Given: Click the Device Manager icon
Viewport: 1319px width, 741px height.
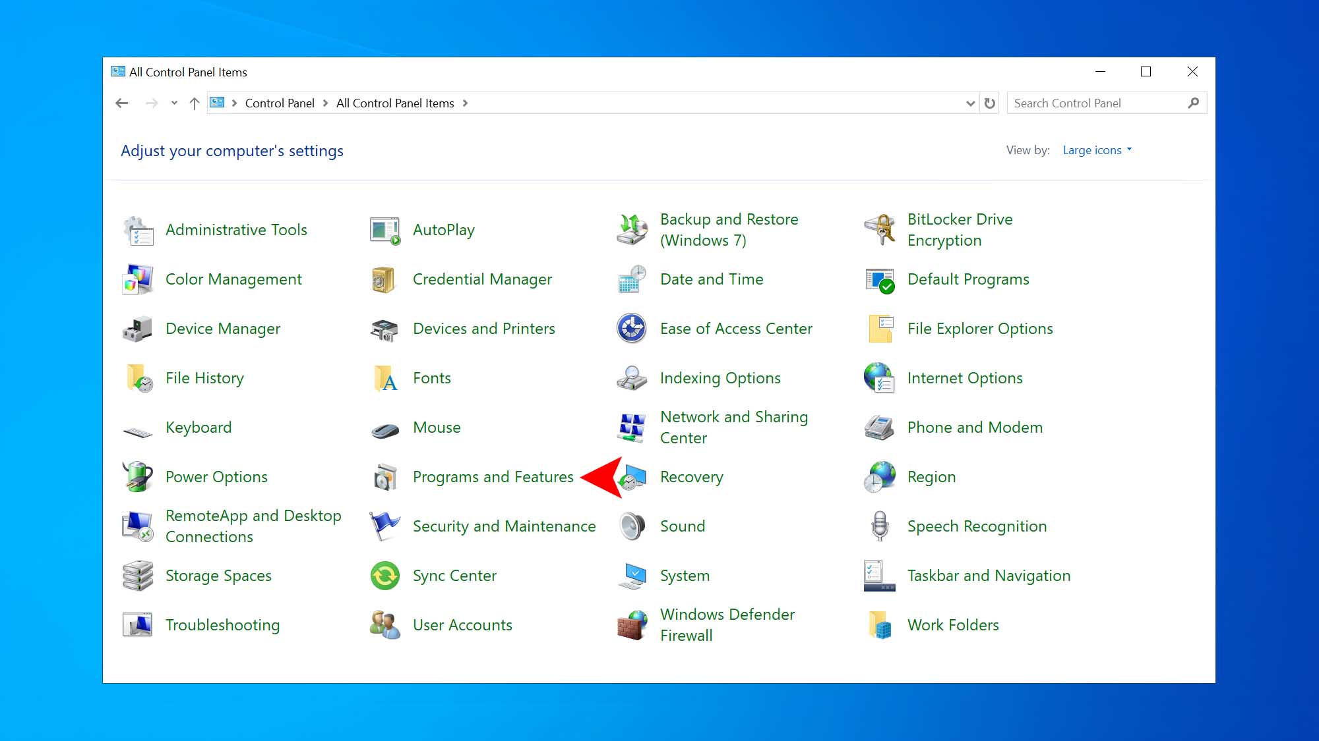Looking at the screenshot, I should tap(138, 329).
